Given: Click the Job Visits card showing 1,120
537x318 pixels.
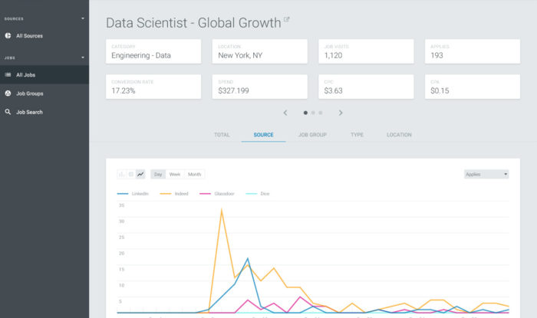Looking at the screenshot, I should pyautogui.click(x=366, y=51).
